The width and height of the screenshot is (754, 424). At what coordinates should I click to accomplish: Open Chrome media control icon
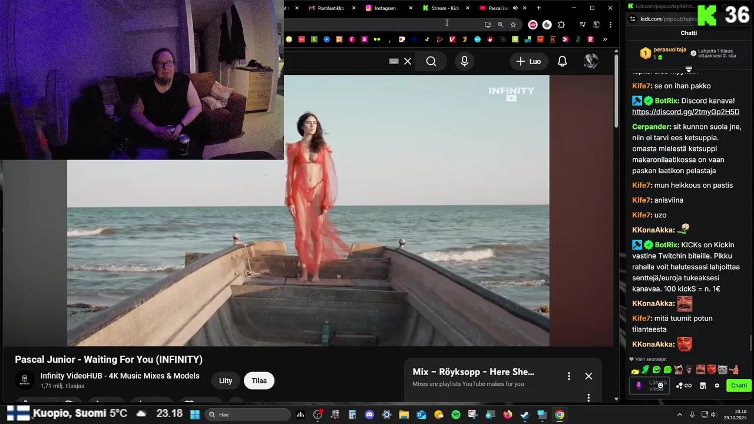tap(583, 24)
